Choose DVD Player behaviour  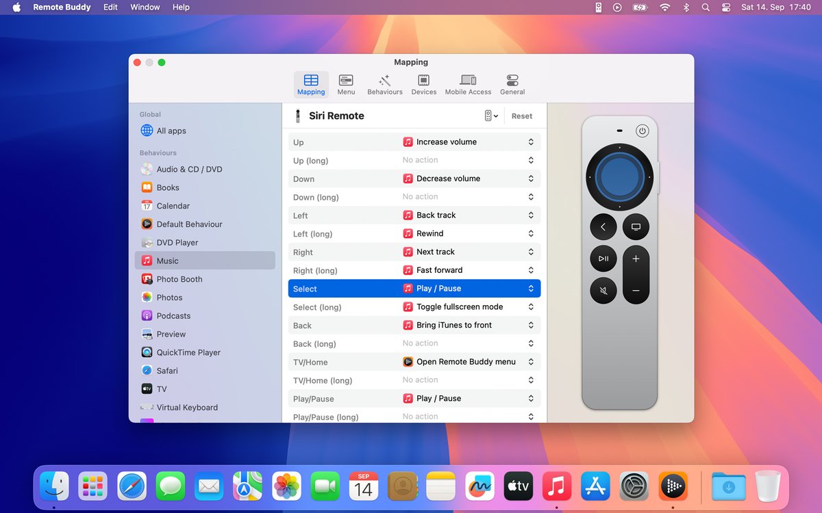click(x=205, y=242)
